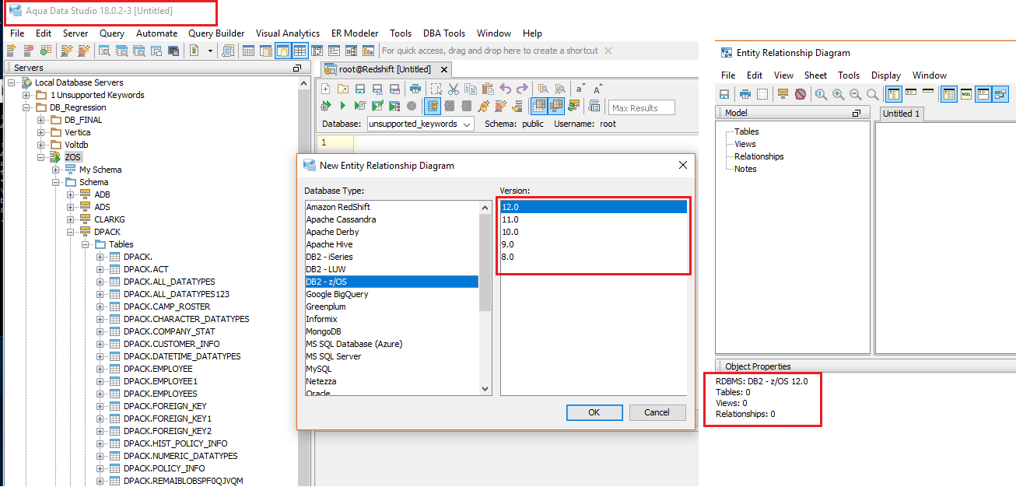Click zoom in magnifier in ER Diagram toolbar
Viewport: 1016px width, 487px height.
[x=839, y=94]
